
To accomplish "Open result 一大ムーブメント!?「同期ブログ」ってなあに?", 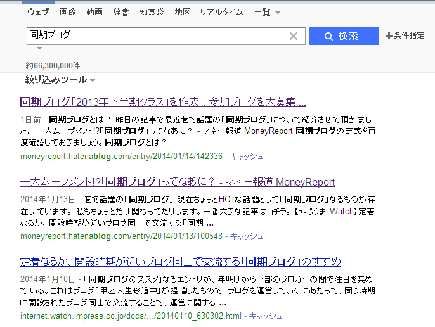I will coord(178,182).
